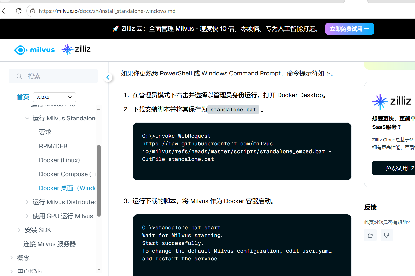Click the Zilliz logo in the promo card

point(392,101)
